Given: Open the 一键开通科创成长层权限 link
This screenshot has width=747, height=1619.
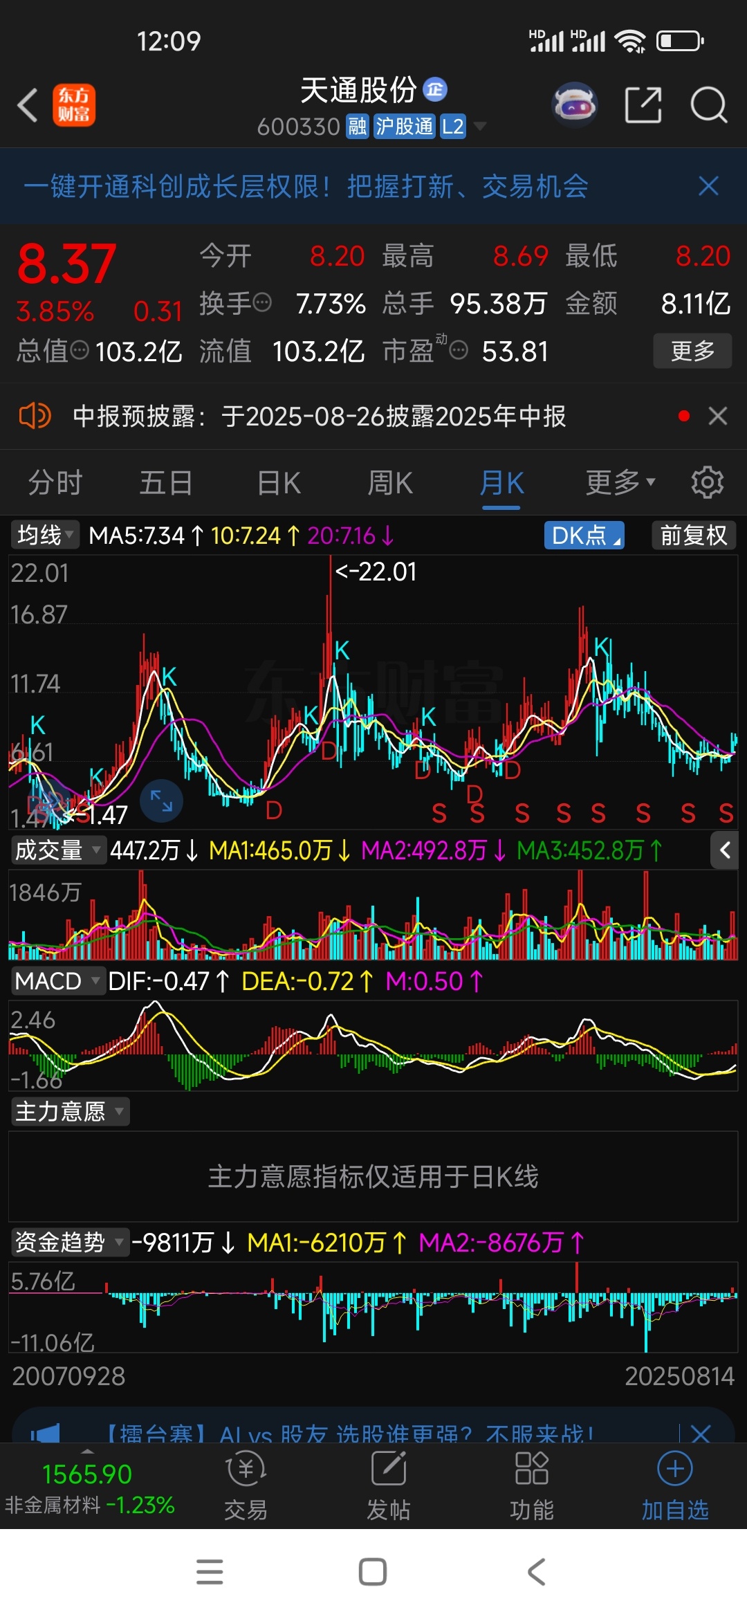Looking at the screenshot, I should point(306,186).
